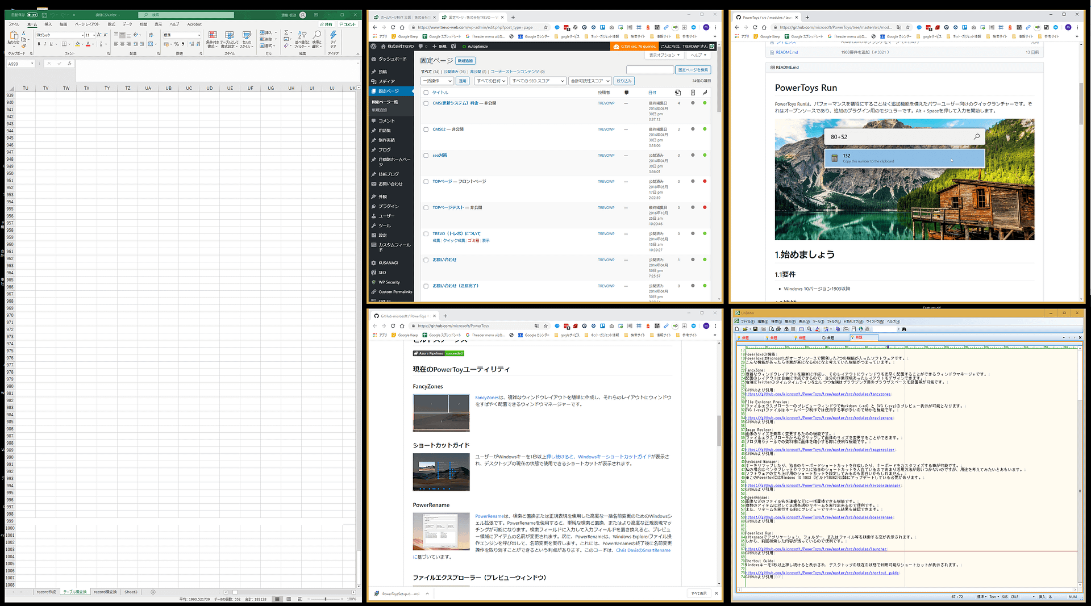
Task: Click the search box in Excel title bar
Action: coord(186,15)
